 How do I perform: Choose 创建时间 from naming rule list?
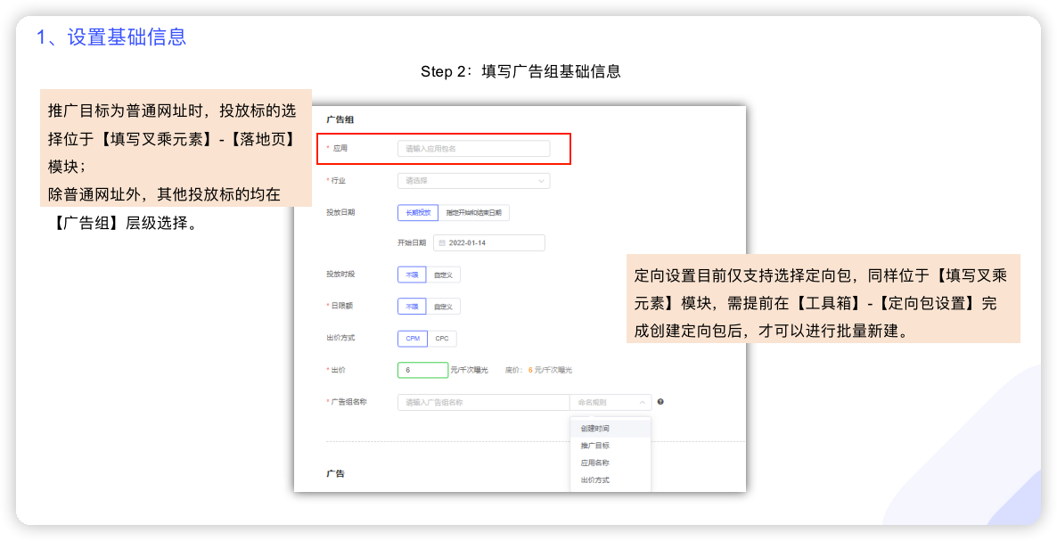click(595, 429)
